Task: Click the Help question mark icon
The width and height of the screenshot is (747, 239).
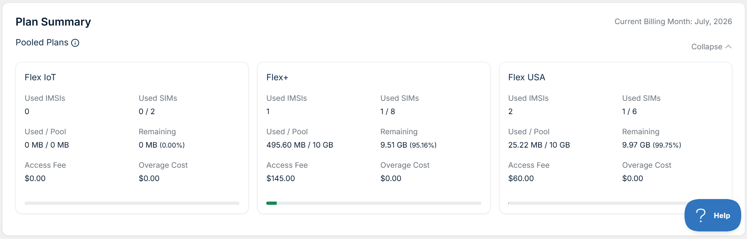Action: (700, 215)
